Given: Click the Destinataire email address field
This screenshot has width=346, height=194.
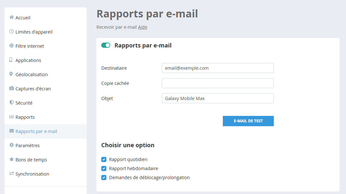Looking at the screenshot, I should [217, 68].
